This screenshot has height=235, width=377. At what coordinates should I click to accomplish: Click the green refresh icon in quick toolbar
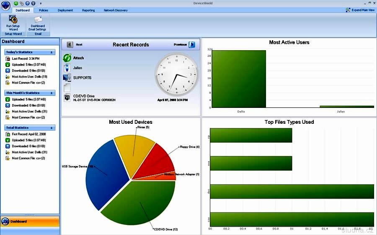point(16,3)
